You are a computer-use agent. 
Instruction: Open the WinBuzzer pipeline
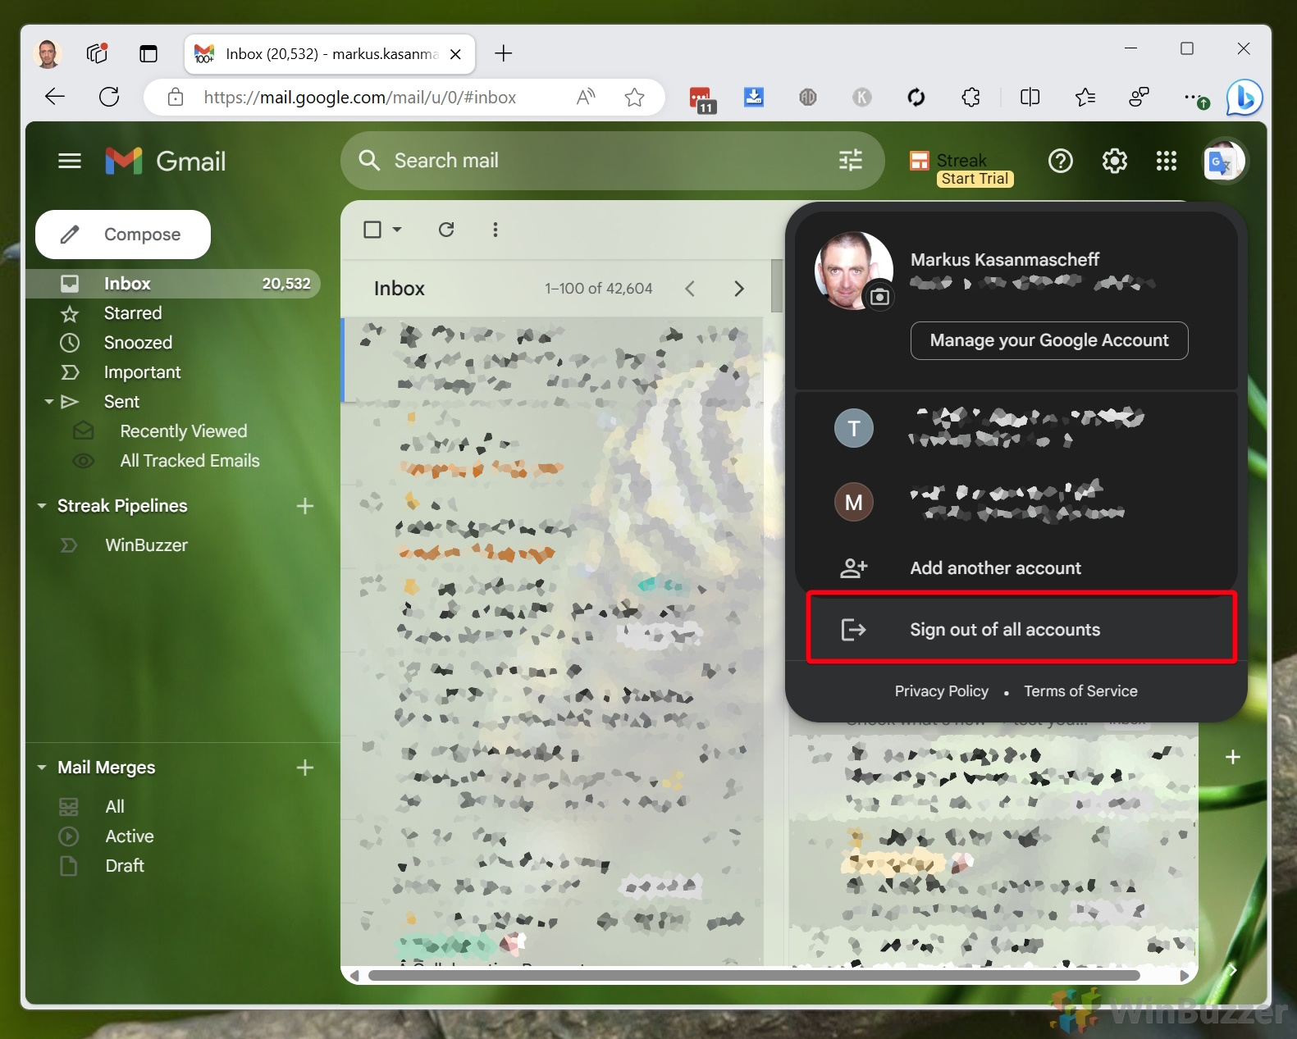[146, 545]
